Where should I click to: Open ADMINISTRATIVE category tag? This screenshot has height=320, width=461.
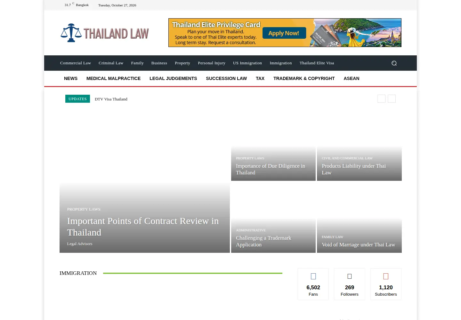coord(251,230)
